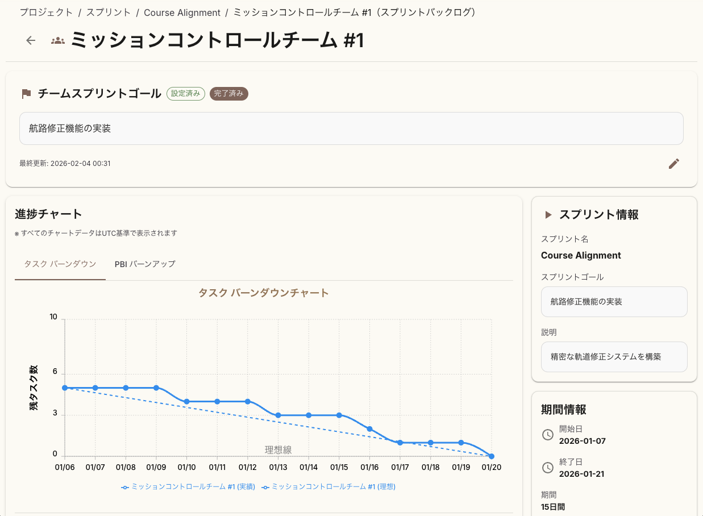Click the 説明 description field in the sidebar
Image resolution: width=703 pixels, height=516 pixels.
tap(614, 356)
